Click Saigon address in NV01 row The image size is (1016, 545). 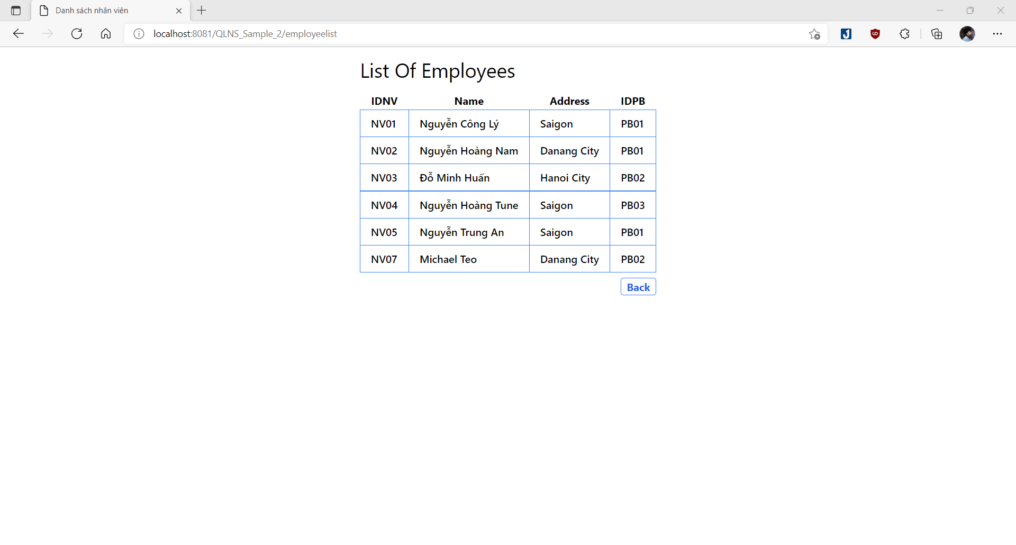(569, 124)
